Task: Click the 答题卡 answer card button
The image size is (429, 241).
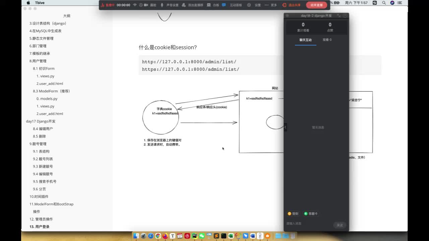Action: [x=311, y=214]
